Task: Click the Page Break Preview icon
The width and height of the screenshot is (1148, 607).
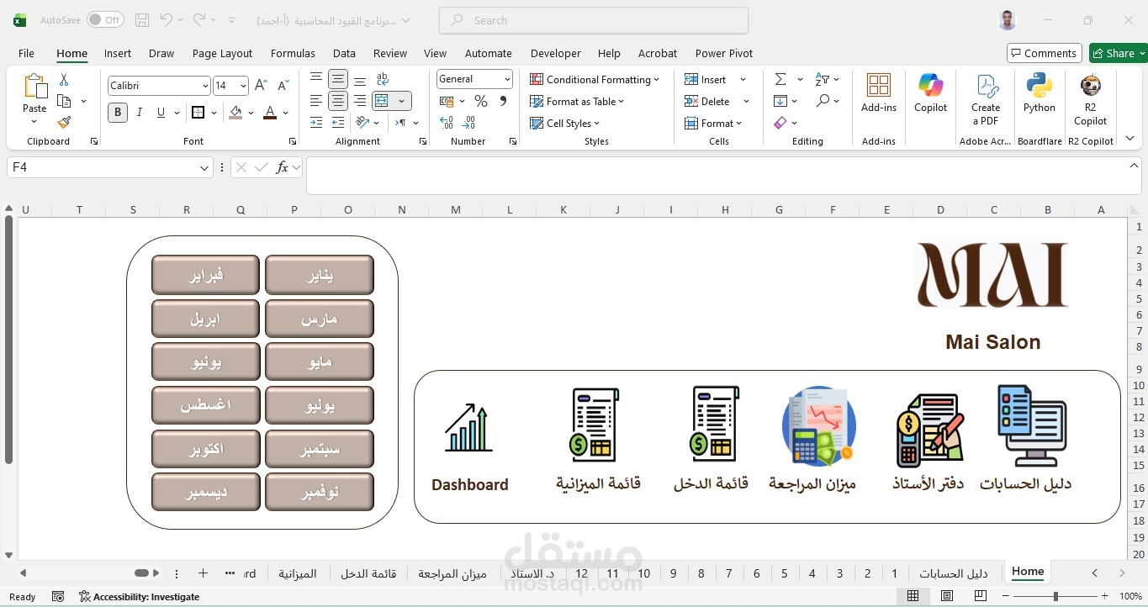Action: (981, 596)
